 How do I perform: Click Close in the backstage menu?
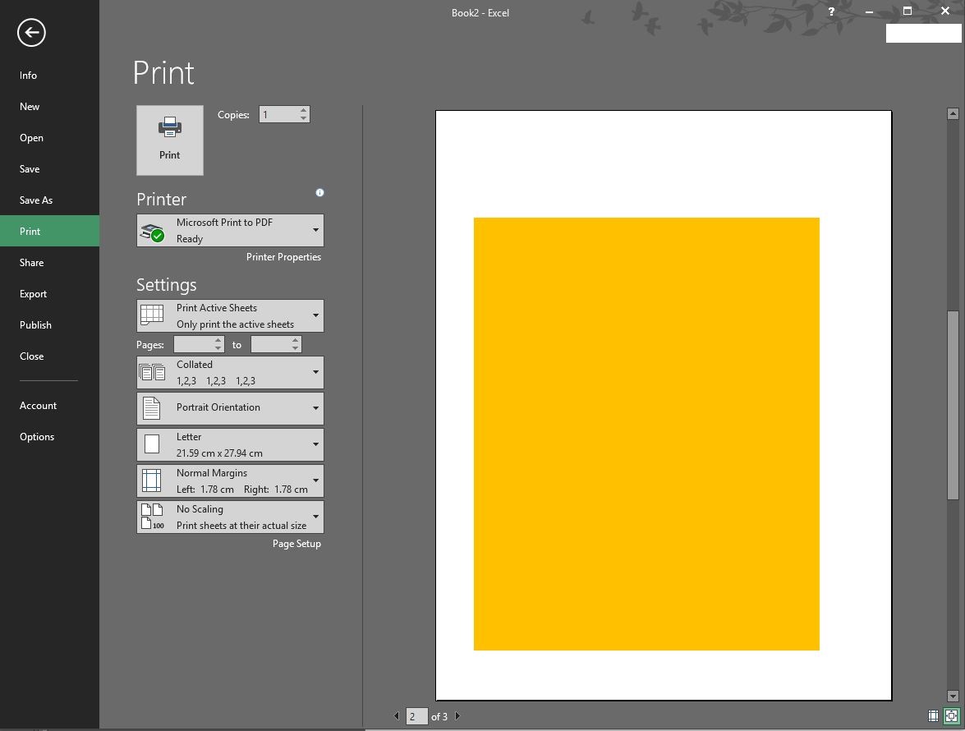[49, 356]
